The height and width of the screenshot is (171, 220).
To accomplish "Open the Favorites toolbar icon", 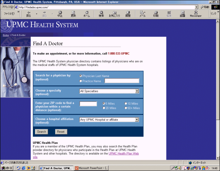I will coord(114,14).
